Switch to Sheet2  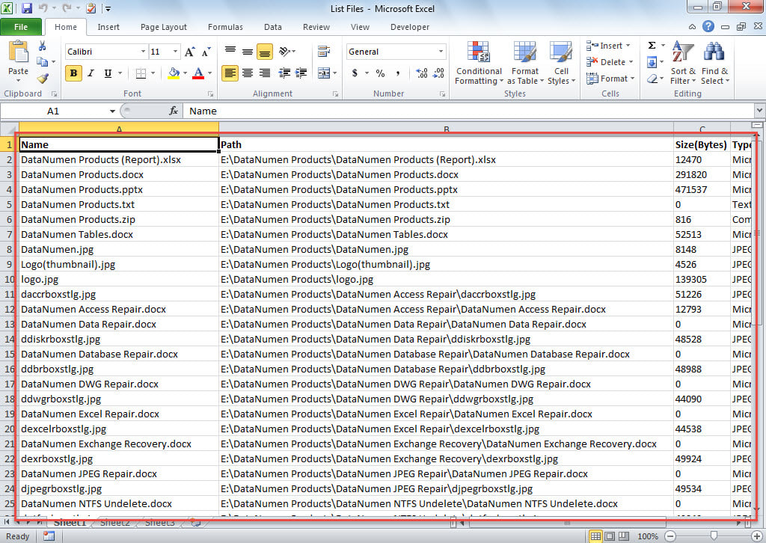114,523
